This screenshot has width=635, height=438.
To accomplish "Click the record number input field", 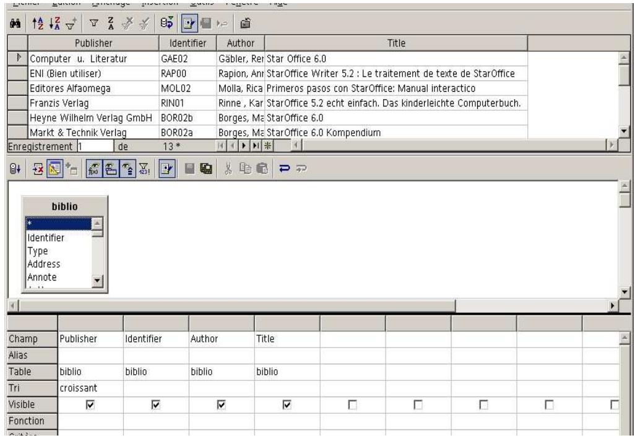I will click(95, 146).
